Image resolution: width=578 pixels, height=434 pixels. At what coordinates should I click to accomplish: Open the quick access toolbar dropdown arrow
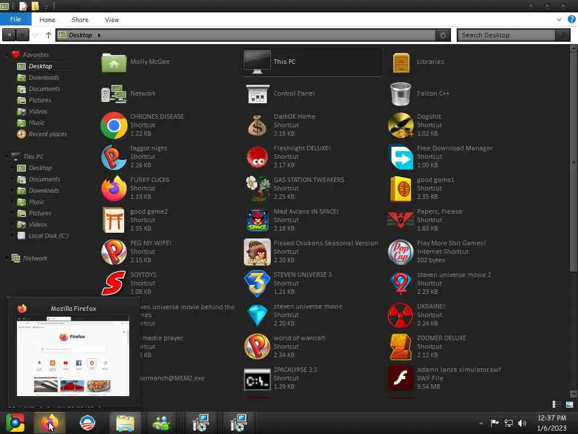pyautogui.click(x=46, y=7)
